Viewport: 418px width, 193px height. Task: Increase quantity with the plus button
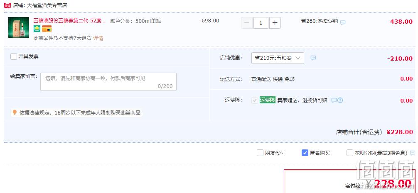click(275, 23)
